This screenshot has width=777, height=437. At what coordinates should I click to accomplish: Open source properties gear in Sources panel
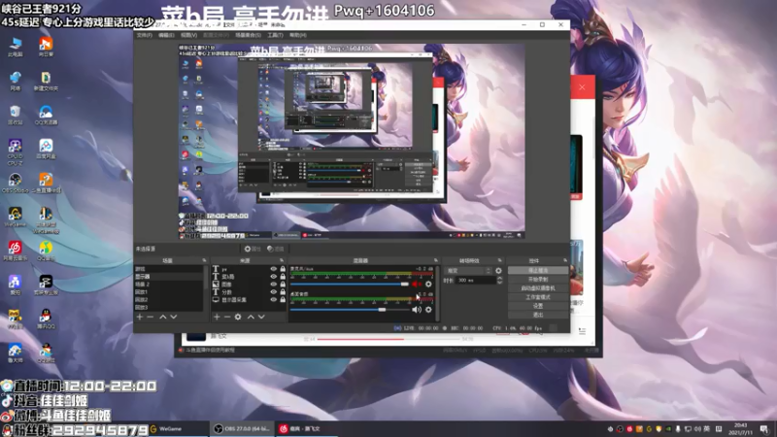[x=238, y=317]
